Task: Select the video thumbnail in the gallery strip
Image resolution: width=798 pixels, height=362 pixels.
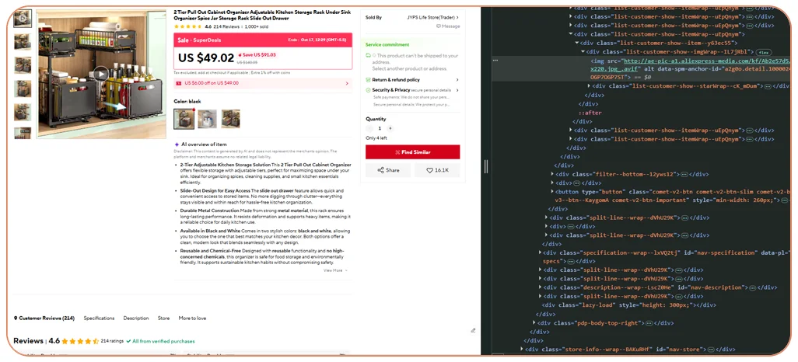Action: (x=23, y=19)
